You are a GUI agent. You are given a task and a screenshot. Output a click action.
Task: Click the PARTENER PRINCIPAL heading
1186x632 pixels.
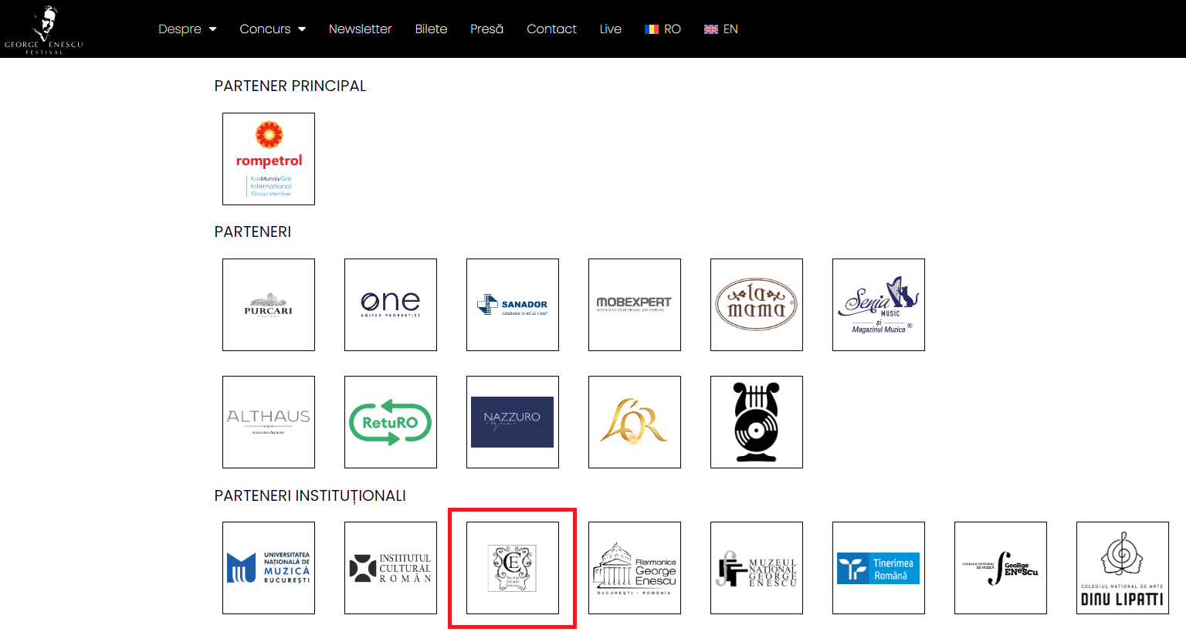[x=290, y=86]
